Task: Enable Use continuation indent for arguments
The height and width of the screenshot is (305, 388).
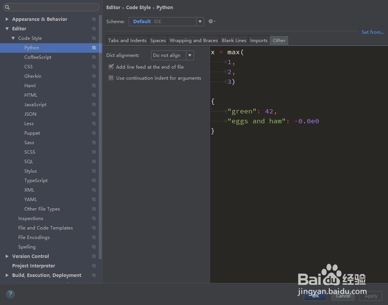Action: click(x=111, y=78)
